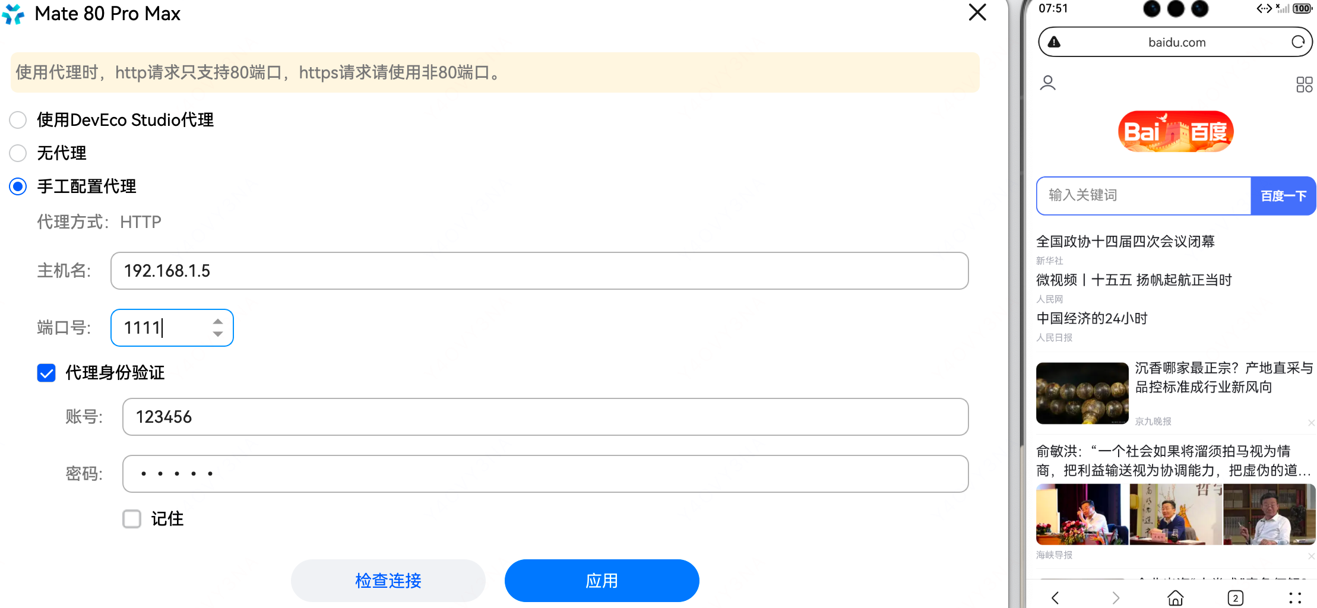Open the browser four-dots more menu
Image resolution: width=1317 pixels, height=608 pixels.
click(x=1295, y=597)
